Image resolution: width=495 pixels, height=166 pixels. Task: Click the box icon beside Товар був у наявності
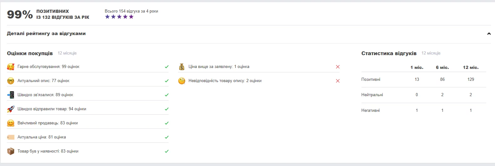tap(11, 151)
